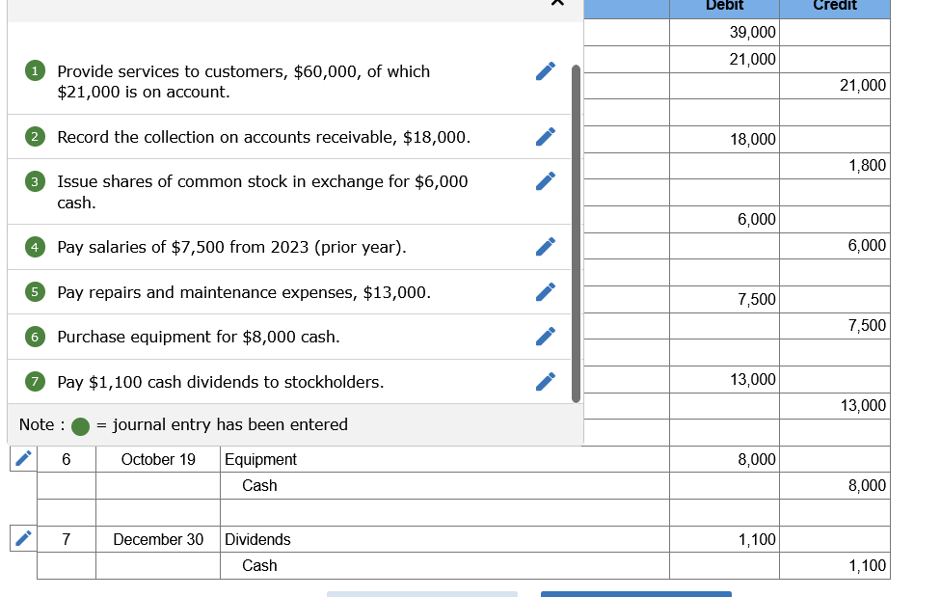Click the 13,000 credit cell
The image size is (941, 597).
[x=835, y=406]
